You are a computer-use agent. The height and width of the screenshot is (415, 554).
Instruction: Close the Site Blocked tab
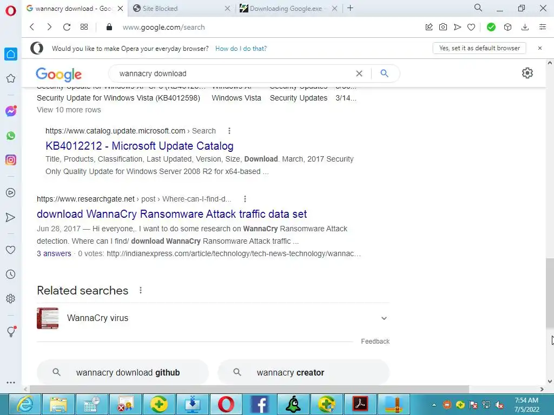click(x=228, y=9)
